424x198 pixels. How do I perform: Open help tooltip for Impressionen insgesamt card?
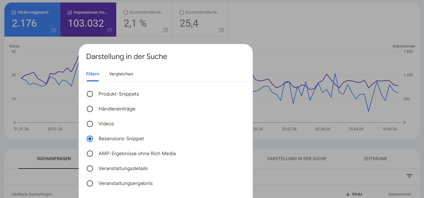coord(109,30)
